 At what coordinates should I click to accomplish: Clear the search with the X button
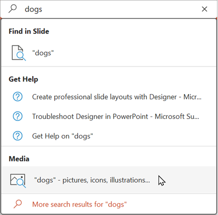(204, 9)
